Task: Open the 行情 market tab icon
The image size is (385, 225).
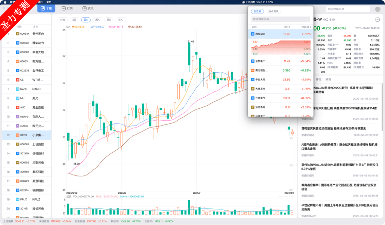Action: click(64, 8)
